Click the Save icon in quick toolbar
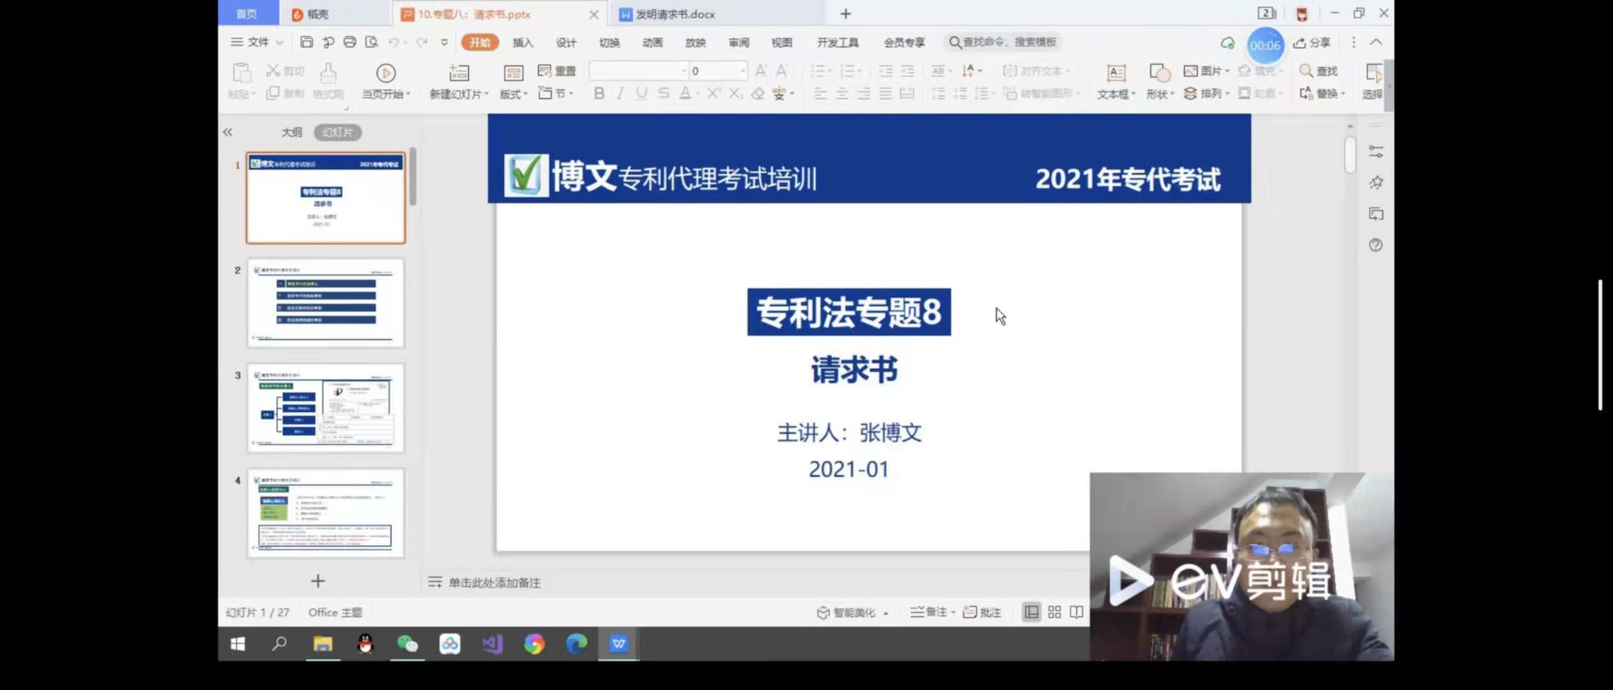1613x690 pixels. 306,42
